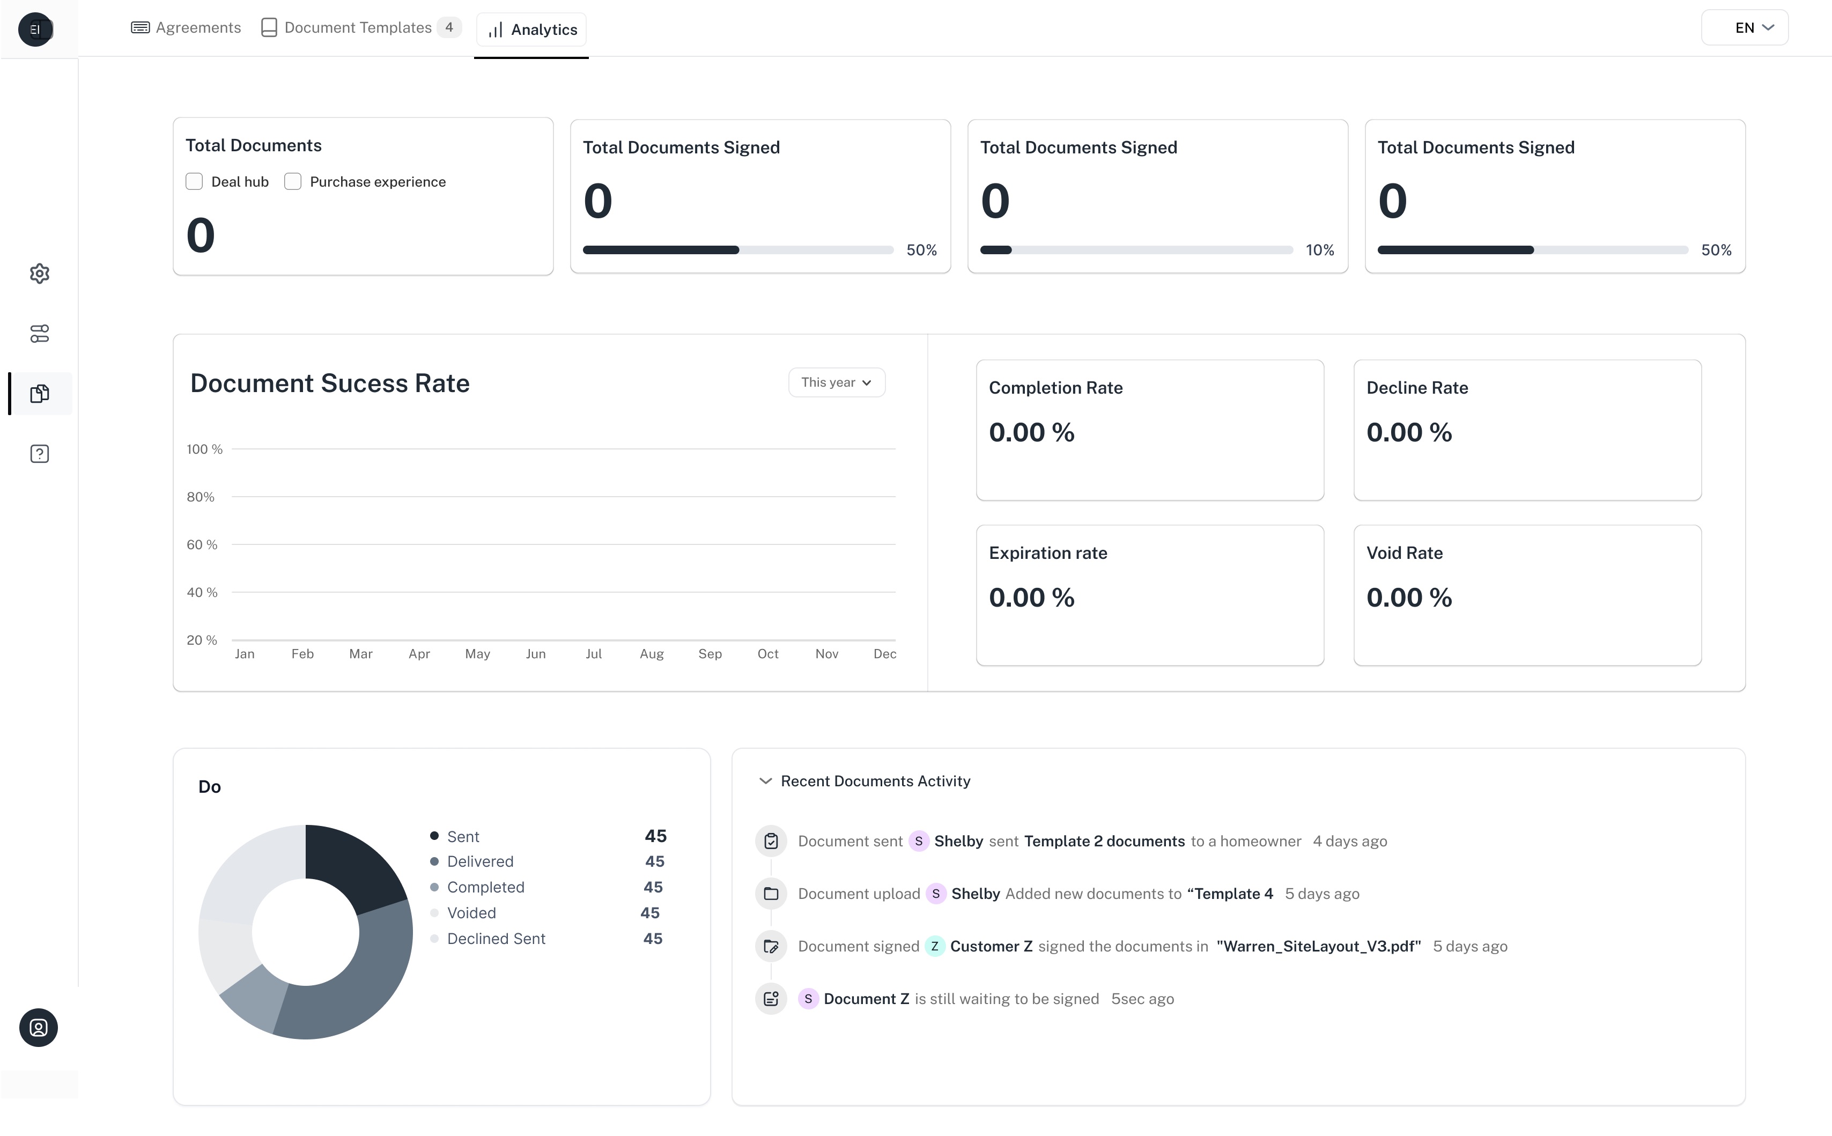Click the Document sent clipboard icon
Screen dimensions: 1832x1136
point(771,840)
